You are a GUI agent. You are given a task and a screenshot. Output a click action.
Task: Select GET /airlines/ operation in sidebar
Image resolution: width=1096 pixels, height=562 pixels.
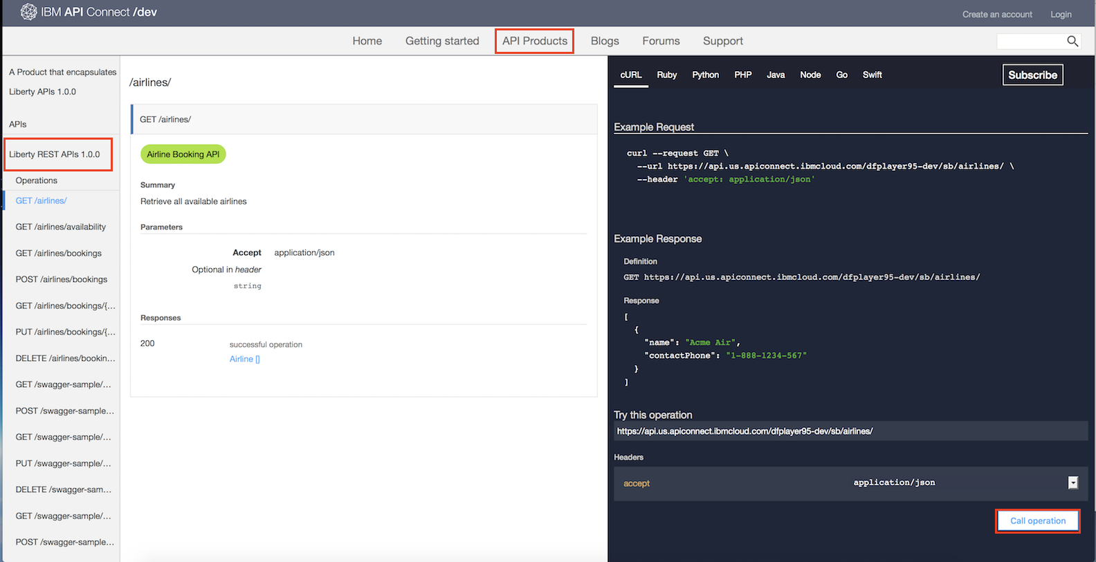(41, 200)
